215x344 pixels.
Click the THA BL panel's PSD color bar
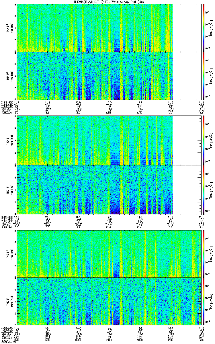click(203, 28)
